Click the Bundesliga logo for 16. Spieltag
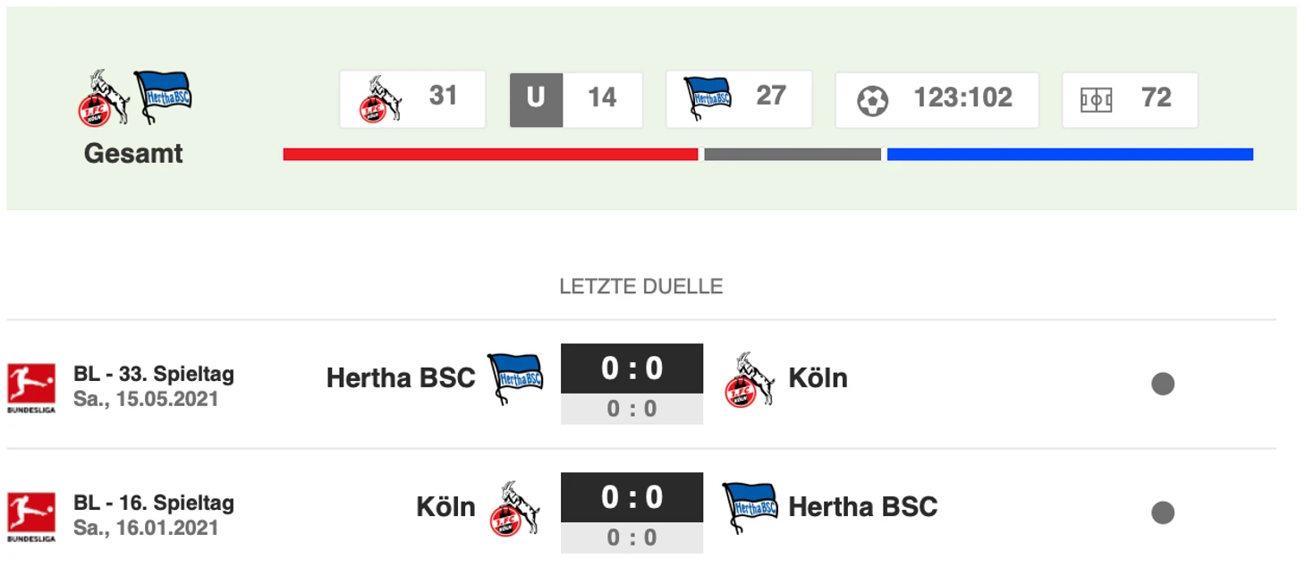The height and width of the screenshot is (576, 1306). click(x=31, y=517)
